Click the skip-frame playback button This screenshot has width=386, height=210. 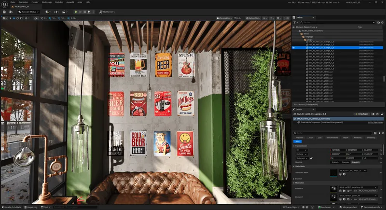[81, 12]
